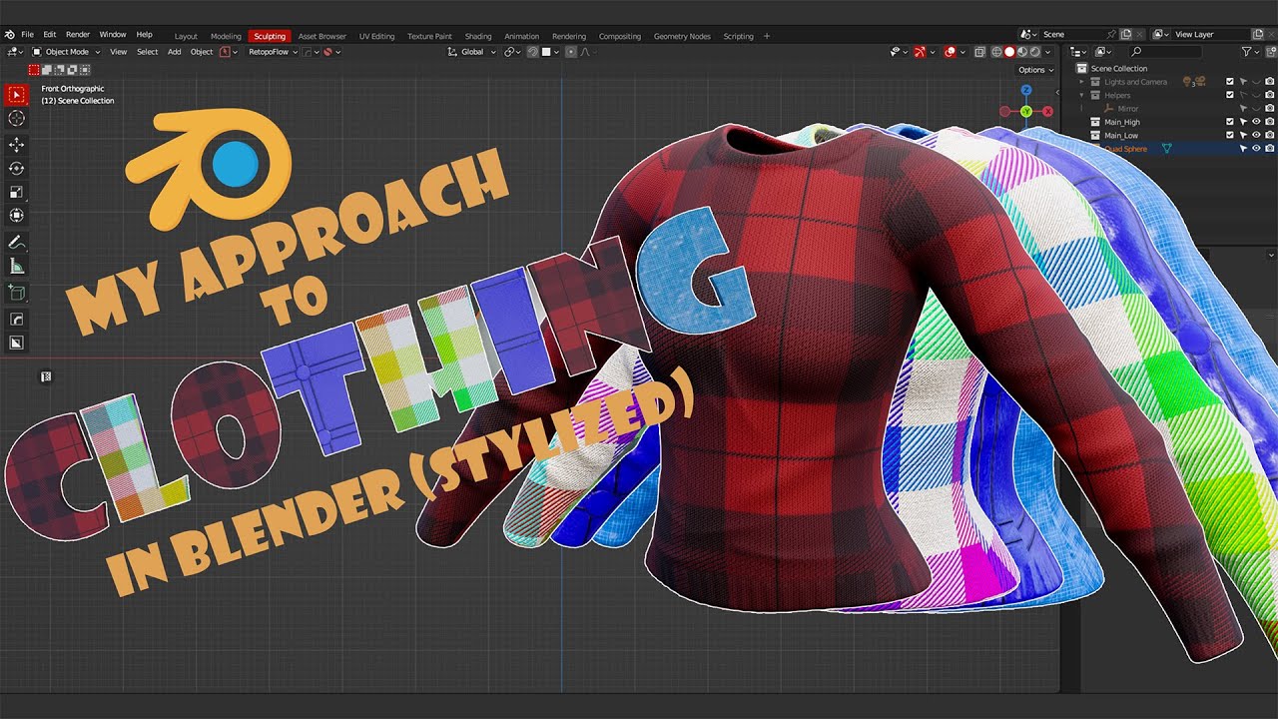The height and width of the screenshot is (719, 1278).
Task: Hide Quad Sphere in viewport
Action: point(1256,149)
